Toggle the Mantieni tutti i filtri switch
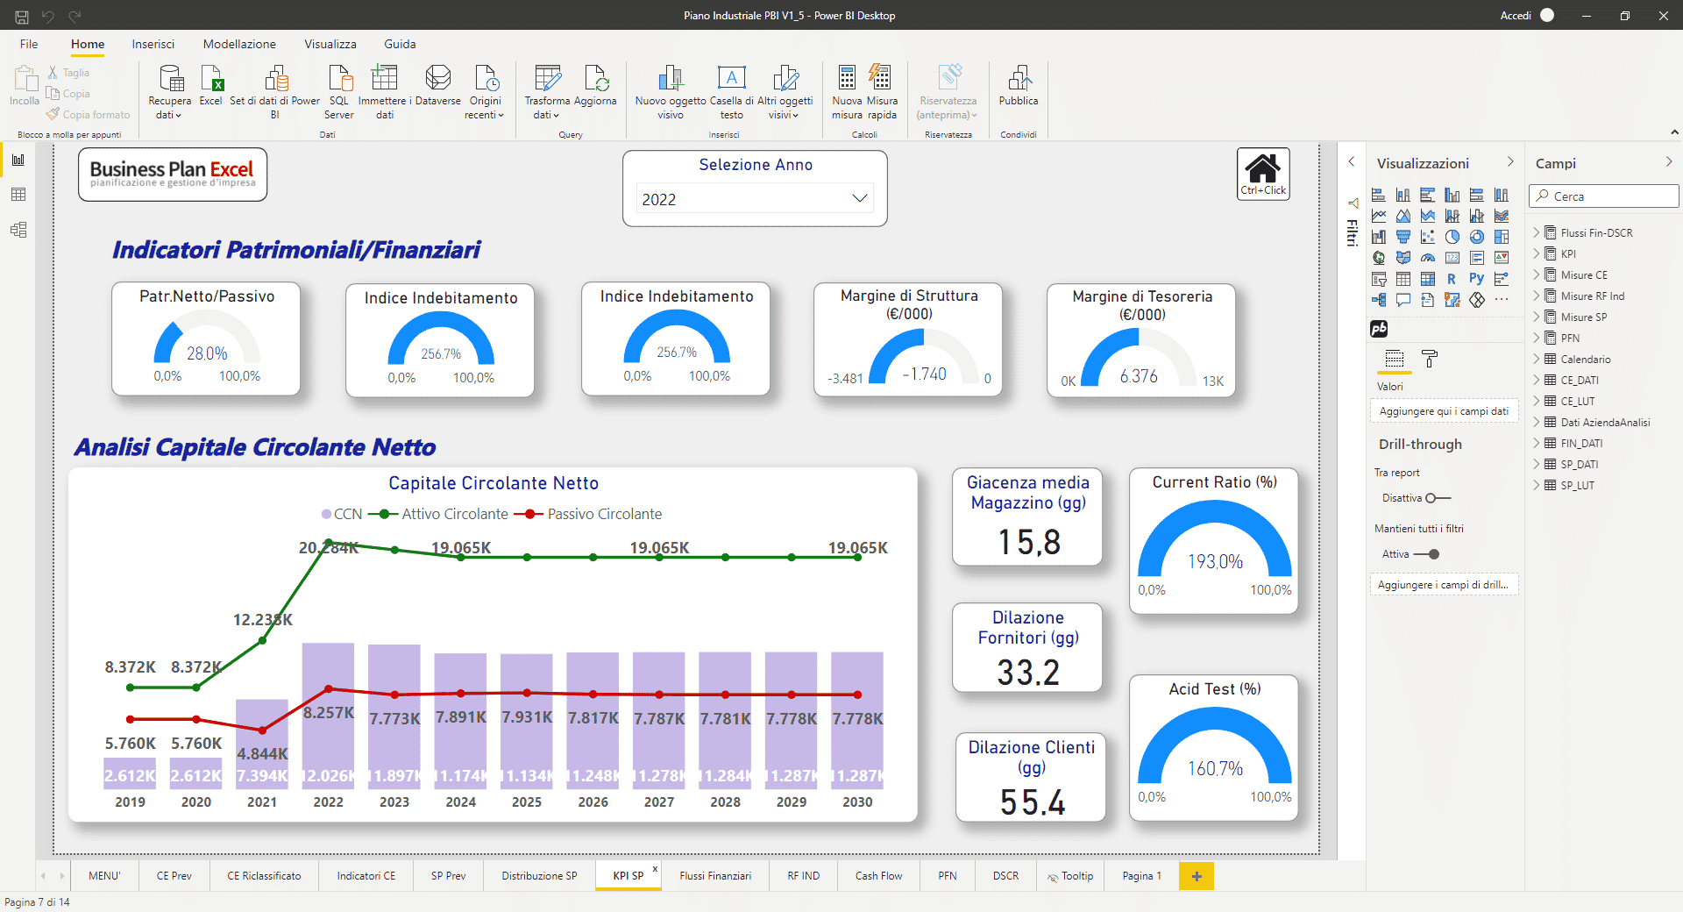The width and height of the screenshot is (1683, 912). pyautogui.click(x=1427, y=554)
